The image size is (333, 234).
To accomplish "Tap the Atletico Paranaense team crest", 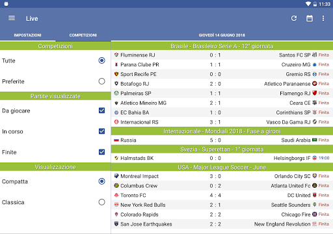I will point(315,84).
